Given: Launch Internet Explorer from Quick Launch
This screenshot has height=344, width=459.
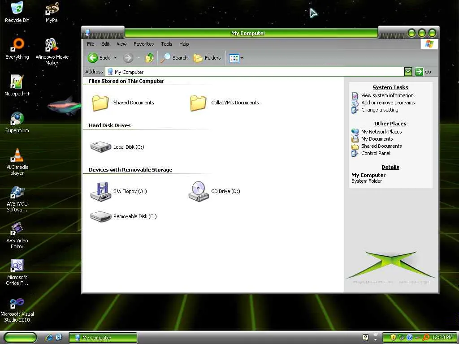Looking at the screenshot, I should (x=49, y=338).
